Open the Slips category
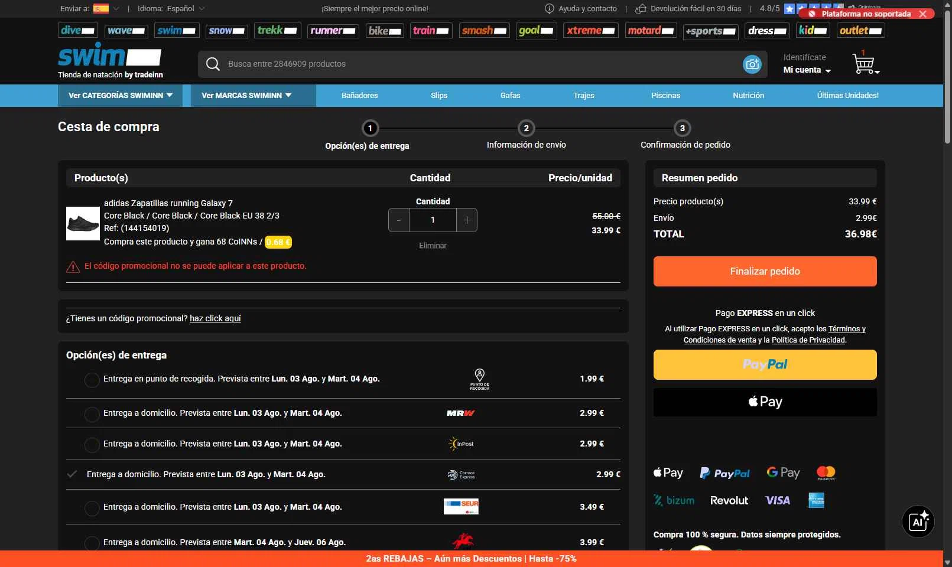Screen dimensions: 952x567 [439, 95]
